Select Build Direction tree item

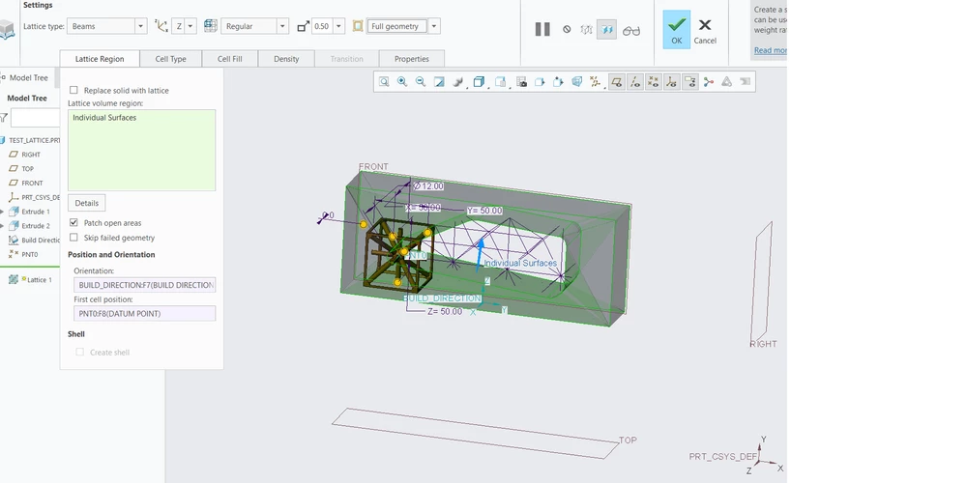point(40,240)
